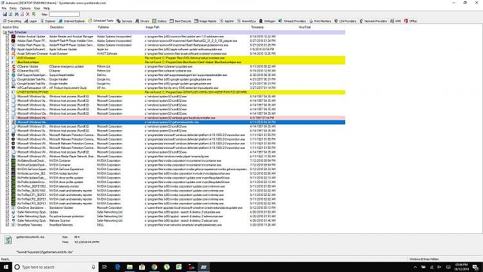Open the Action Center notification icon
The width and height of the screenshot is (483, 272).
[476, 267]
